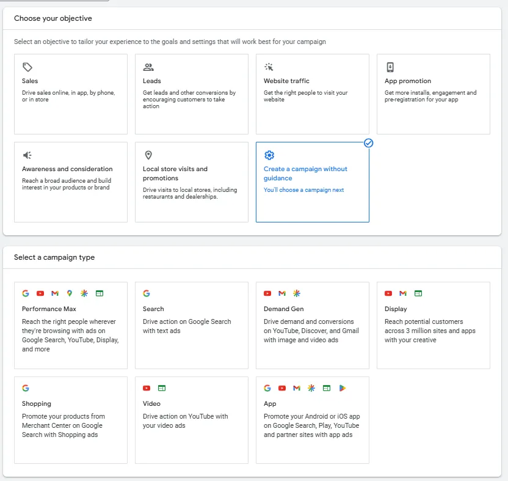Image resolution: width=508 pixels, height=481 pixels.
Task: Click the Sales price tag icon
Action: [x=27, y=67]
